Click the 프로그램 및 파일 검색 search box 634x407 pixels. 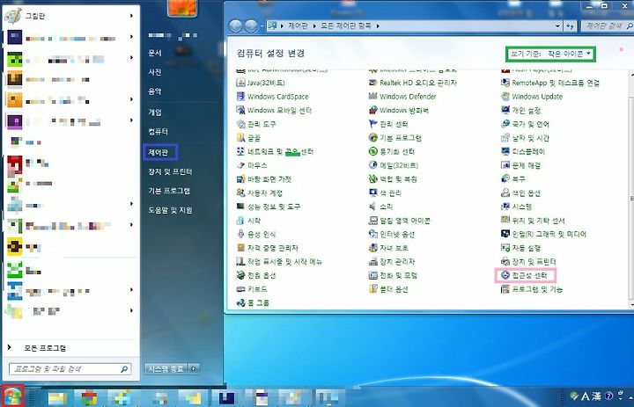pos(70,368)
